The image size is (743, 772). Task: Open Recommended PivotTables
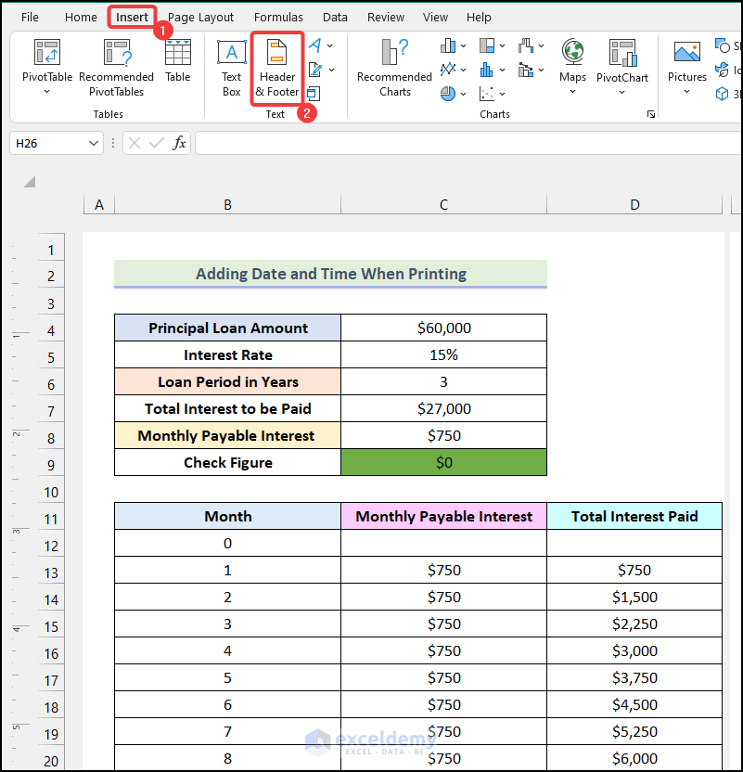[116, 65]
